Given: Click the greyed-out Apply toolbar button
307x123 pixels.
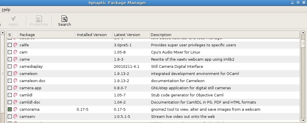Looking at the screenshot, I should pos(13,21).
